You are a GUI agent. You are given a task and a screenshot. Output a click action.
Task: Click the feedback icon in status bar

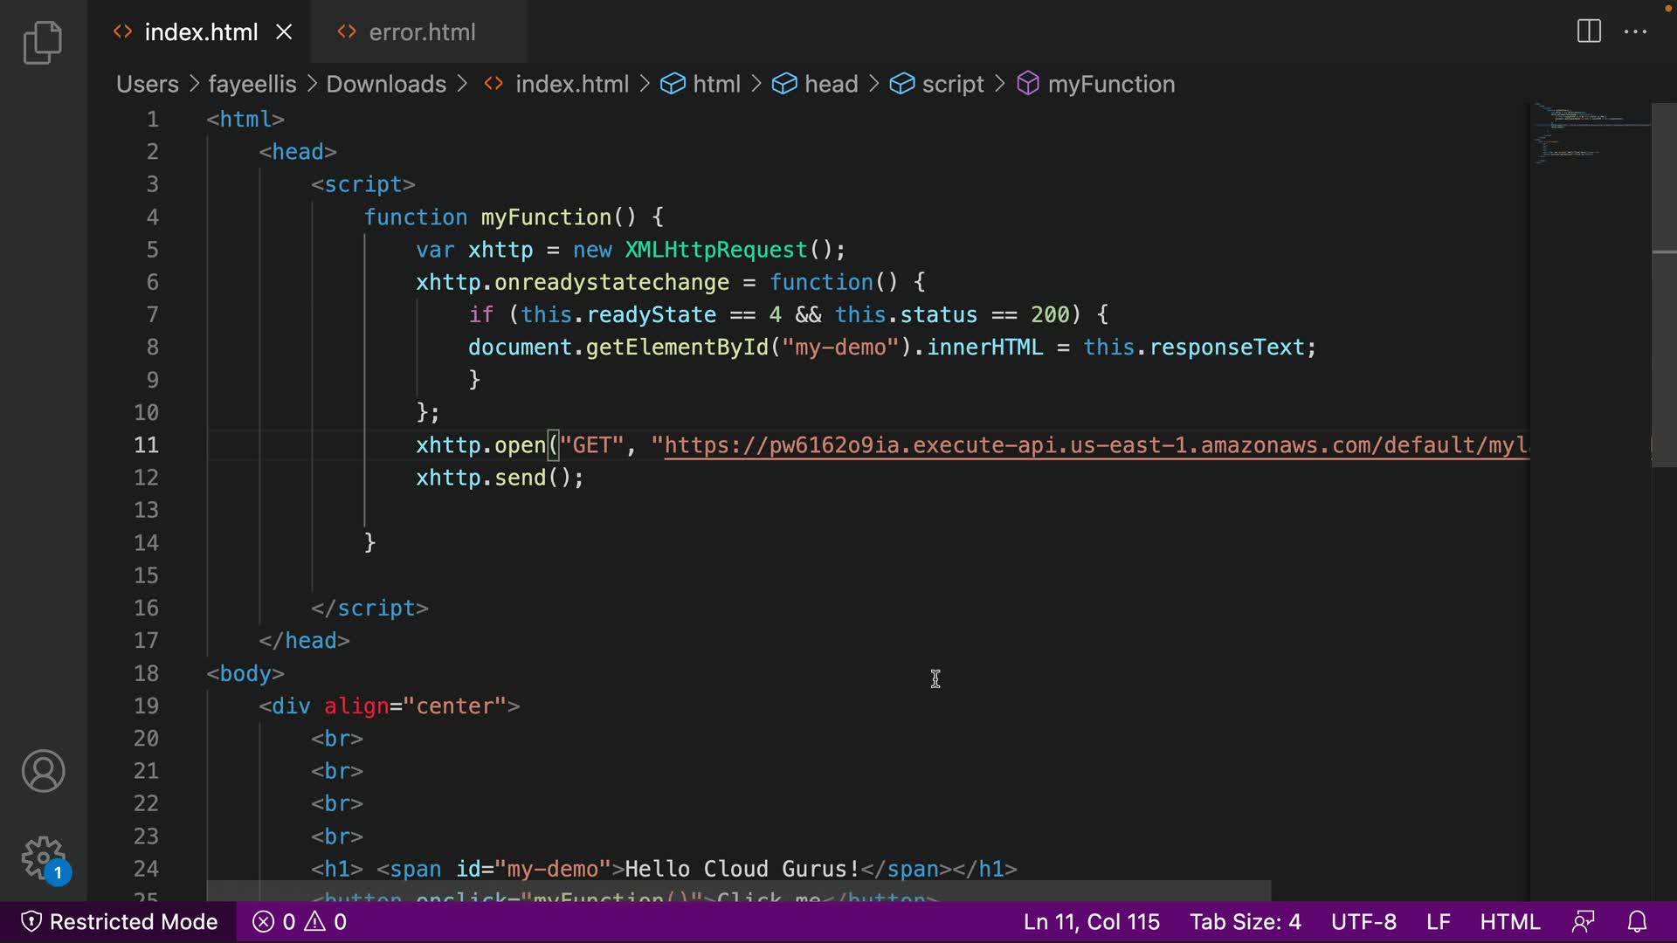pyautogui.click(x=1584, y=922)
